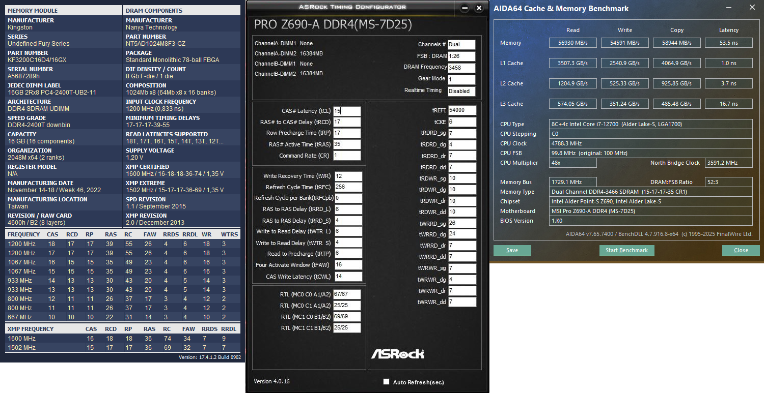Image resolution: width=765 pixels, height=393 pixels.
Task: Select the CPU Type field in AIDA64
Action: 651,124
